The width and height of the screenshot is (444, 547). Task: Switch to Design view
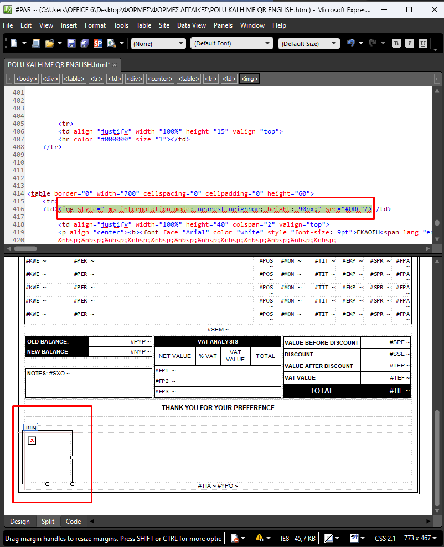[20, 522]
